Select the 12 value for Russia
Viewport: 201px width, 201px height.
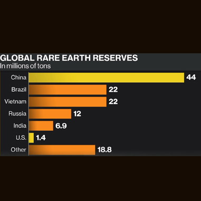tap(78, 114)
